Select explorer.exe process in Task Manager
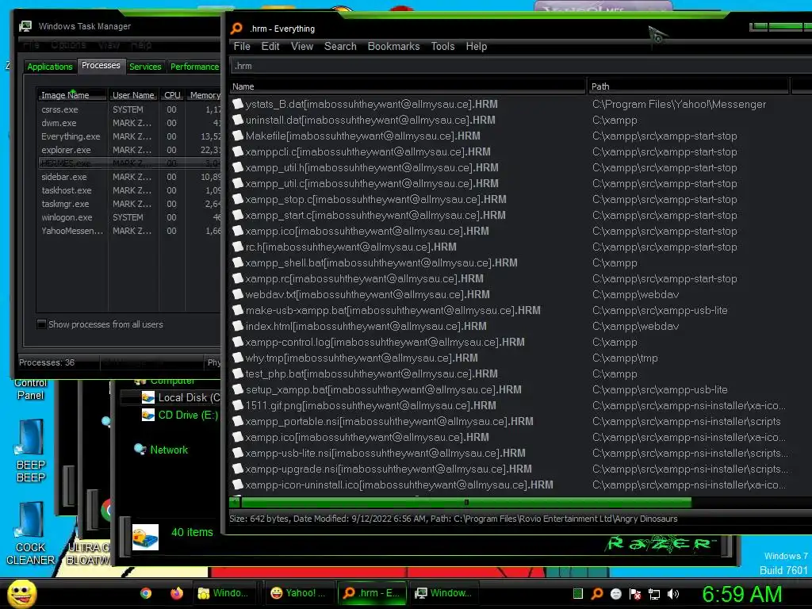This screenshot has width=812, height=609. tap(129, 150)
